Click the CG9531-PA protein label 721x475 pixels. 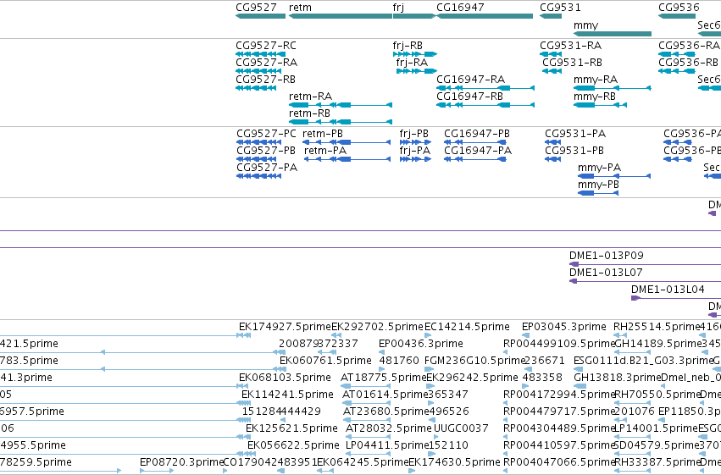pos(575,134)
